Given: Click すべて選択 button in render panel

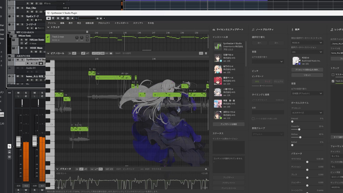Looking at the screenshot, I should point(338,137).
